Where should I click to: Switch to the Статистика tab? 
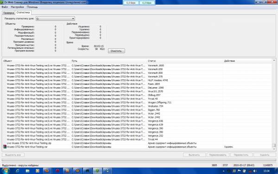coord(23,13)
